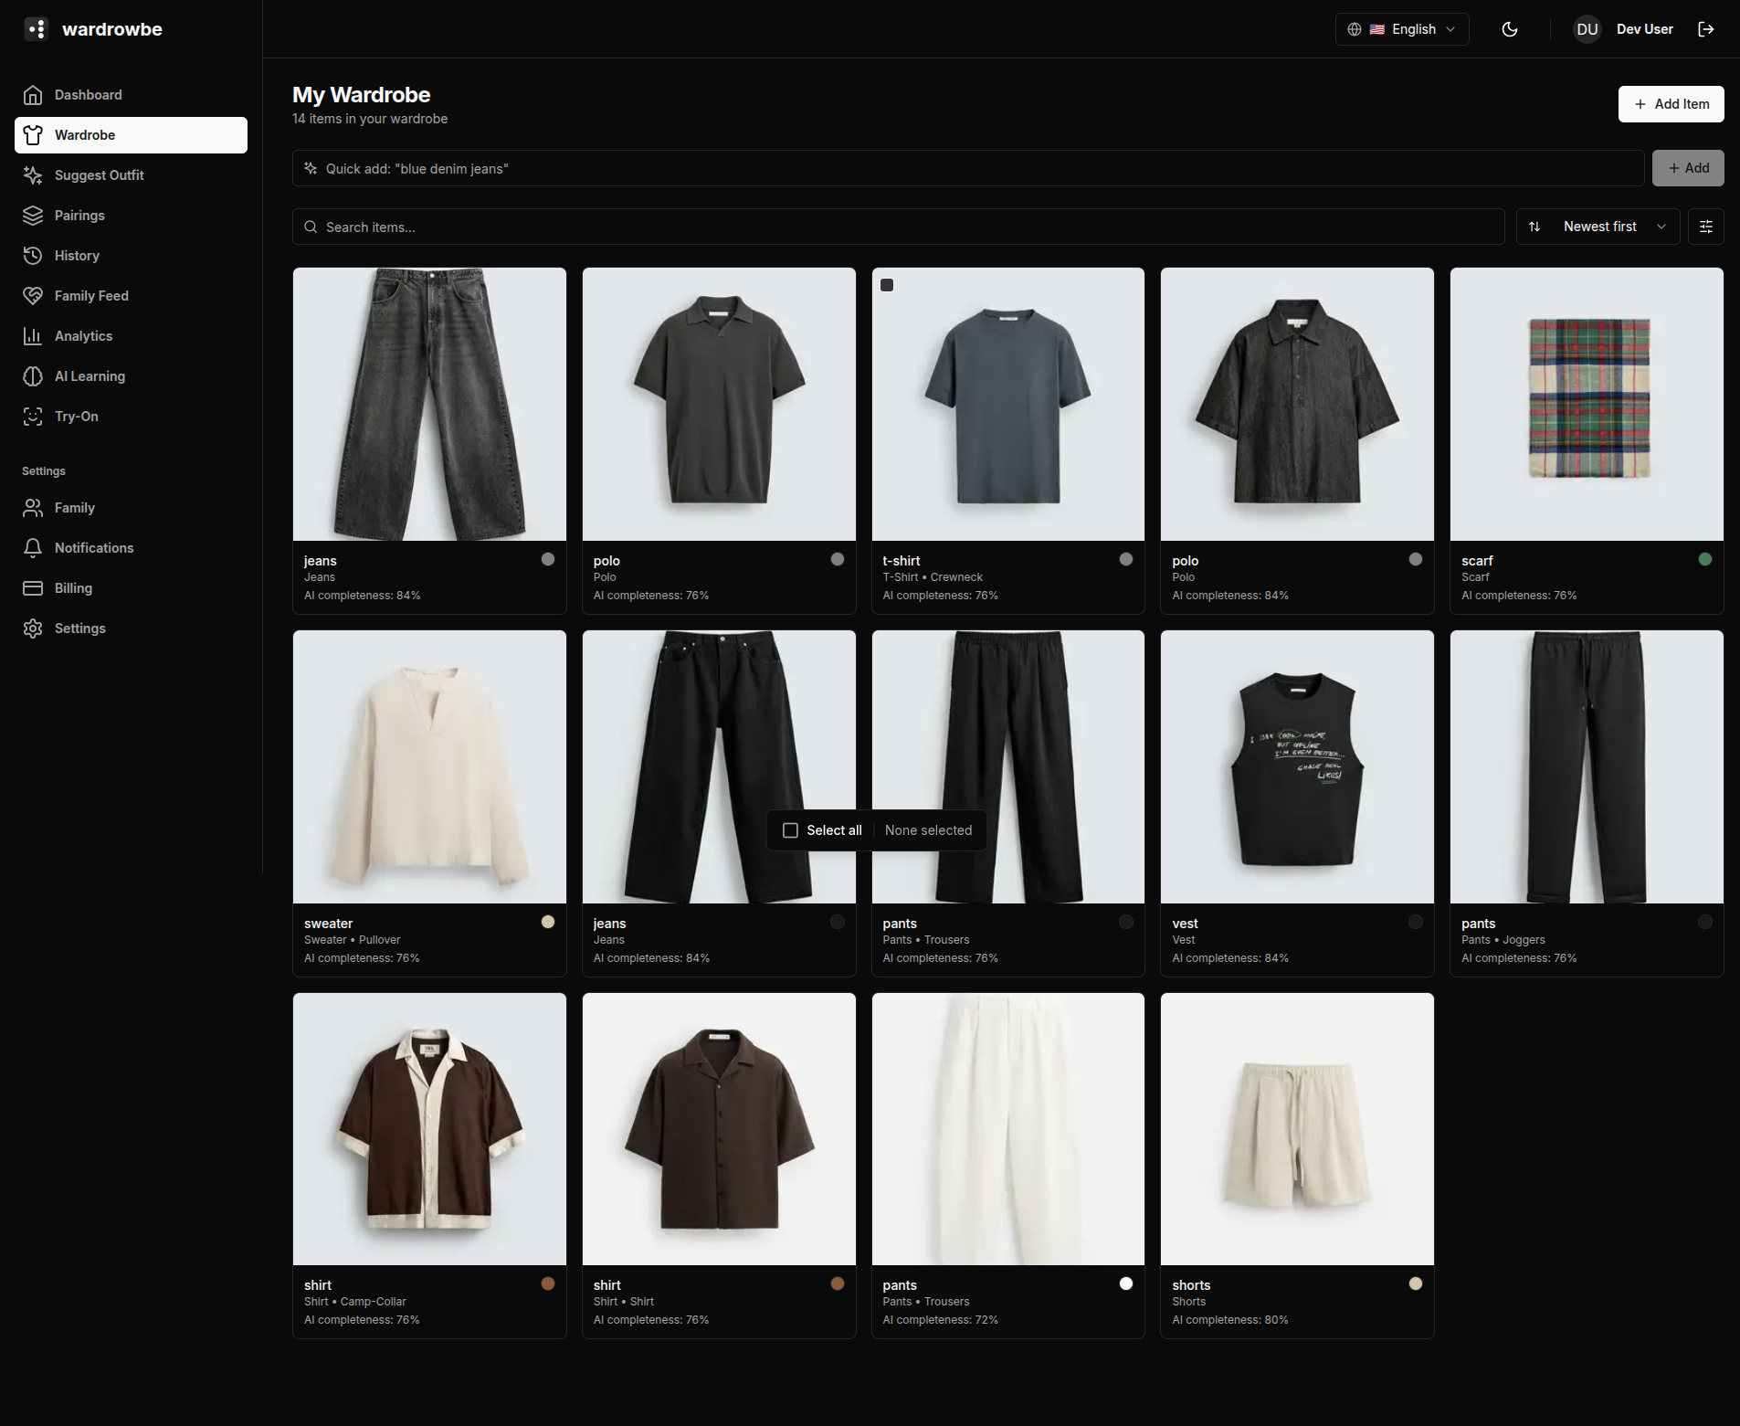Select the Suggest Outfit sparkle icon
The image size is (1740, 1426).
click(33, 174)
